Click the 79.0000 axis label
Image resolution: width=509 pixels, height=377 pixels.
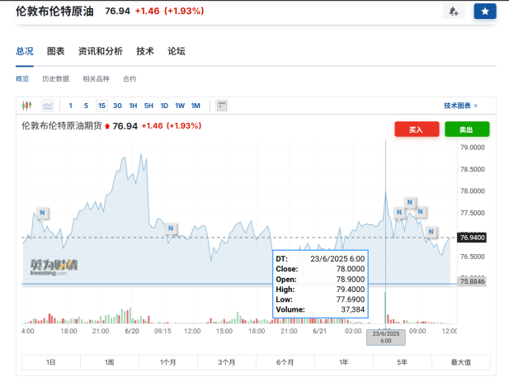coord(473,148)
